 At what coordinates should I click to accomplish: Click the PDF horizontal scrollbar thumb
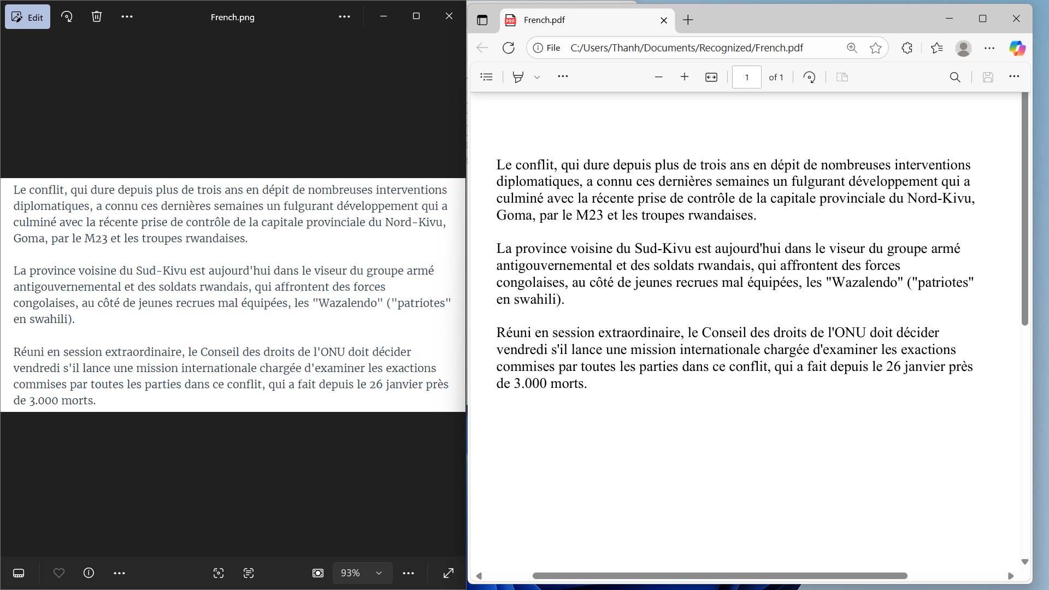720,576
